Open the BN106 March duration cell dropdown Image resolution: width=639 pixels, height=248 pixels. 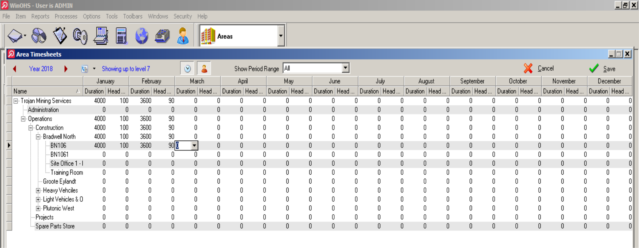click(x=194, y=145)
